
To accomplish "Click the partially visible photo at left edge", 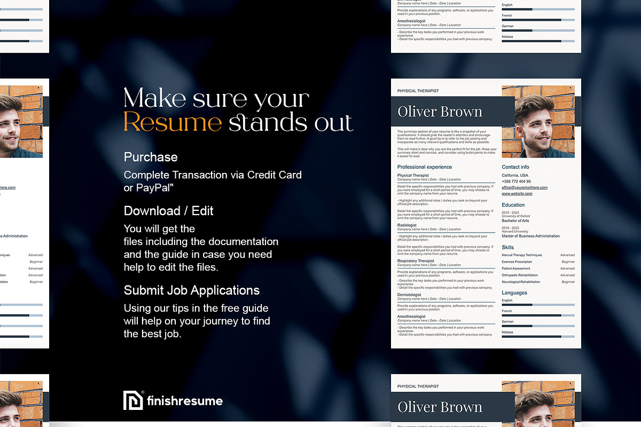I will (x=21, y=122).
